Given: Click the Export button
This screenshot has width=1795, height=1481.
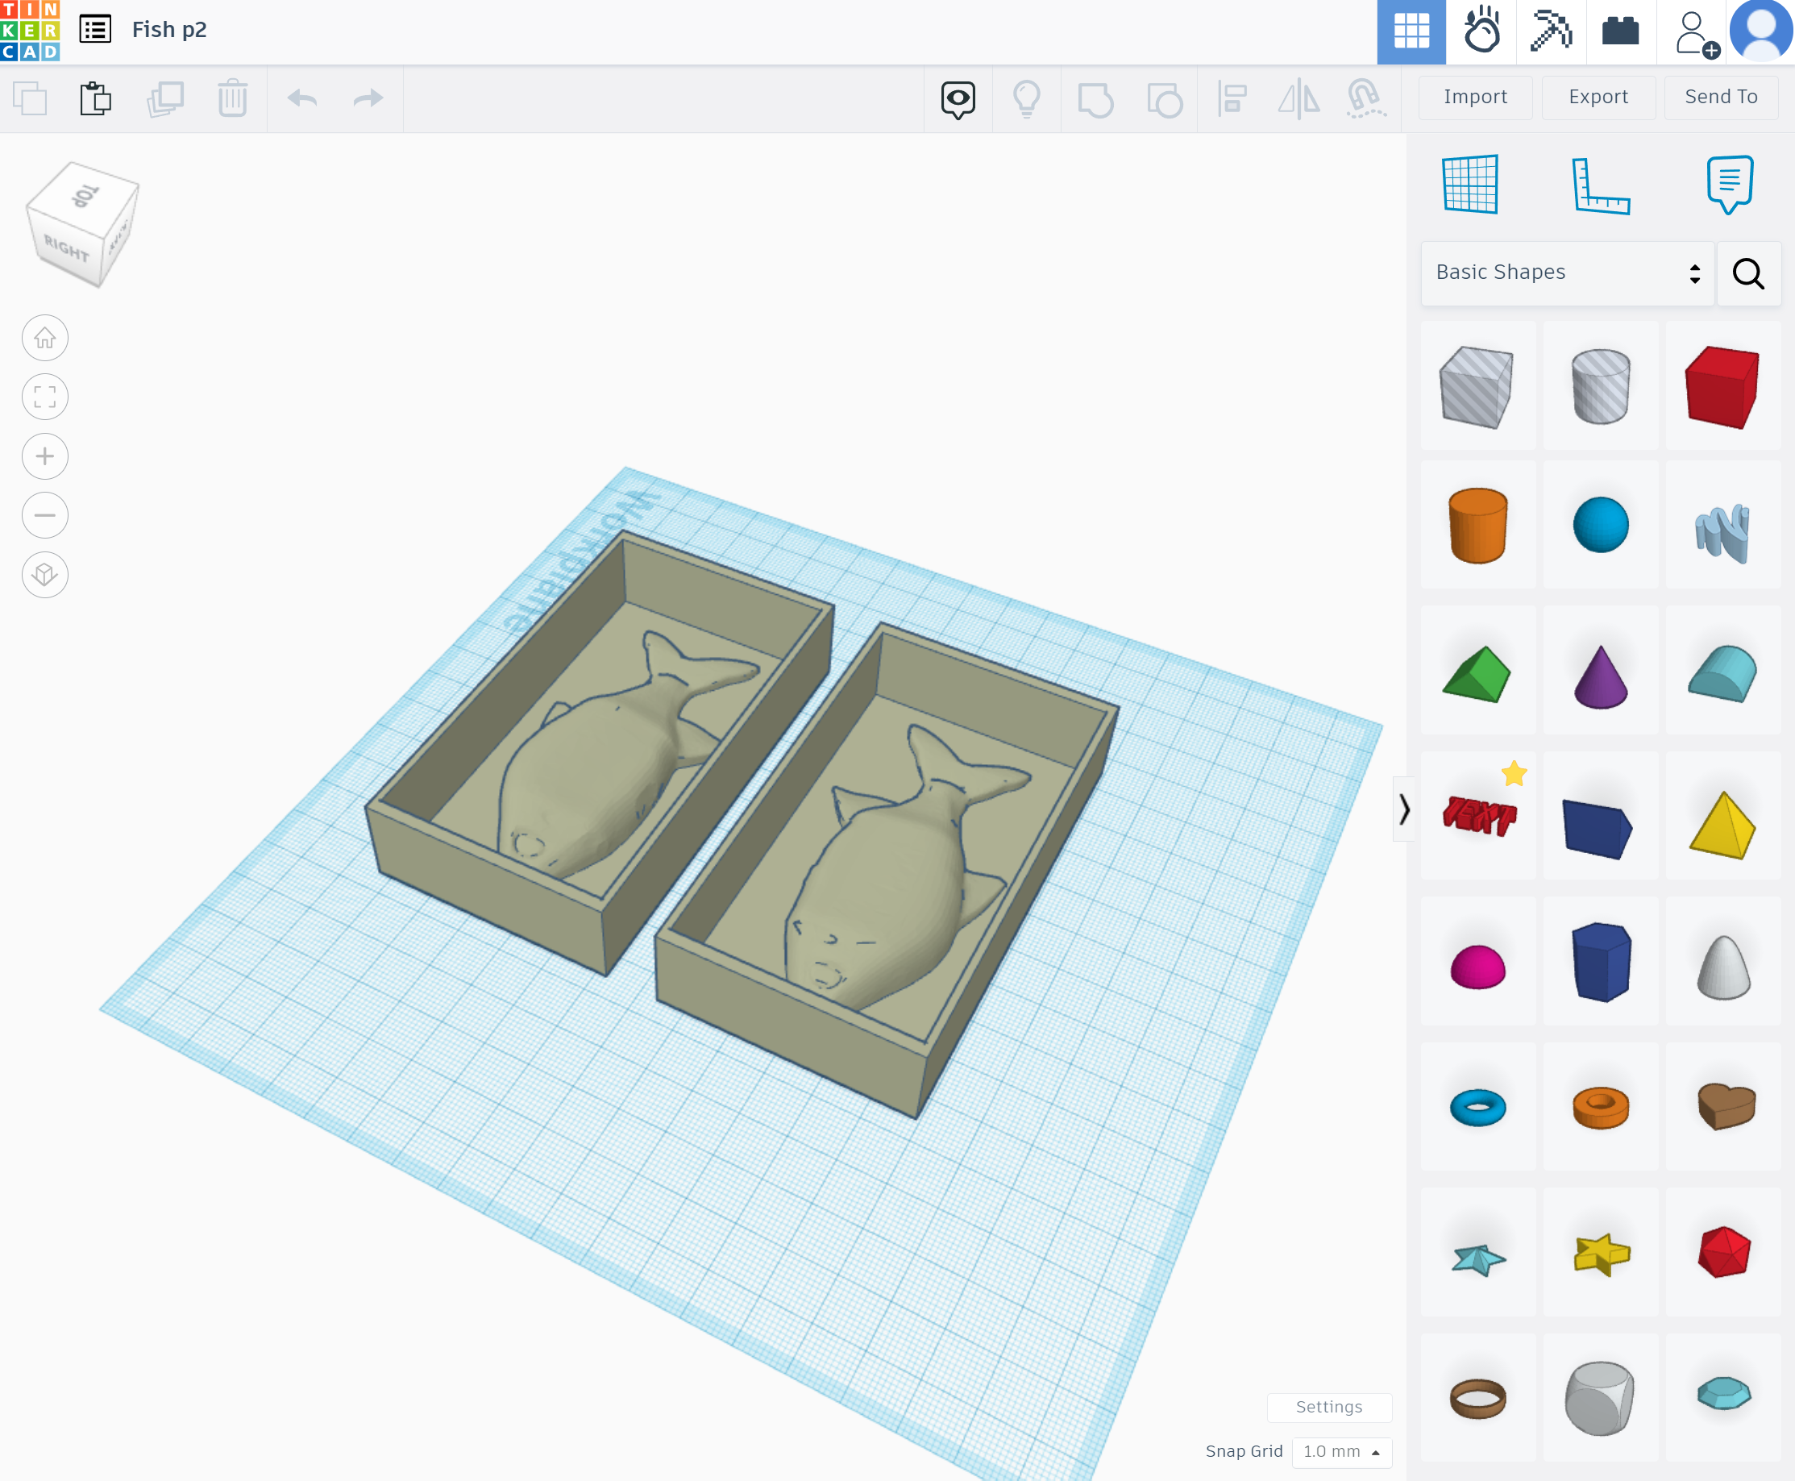Looking at the screenshot, I should [x=1598, y=98].
